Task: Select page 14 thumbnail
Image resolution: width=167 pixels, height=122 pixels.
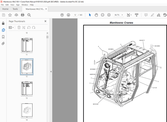Action: click(27, 110)
